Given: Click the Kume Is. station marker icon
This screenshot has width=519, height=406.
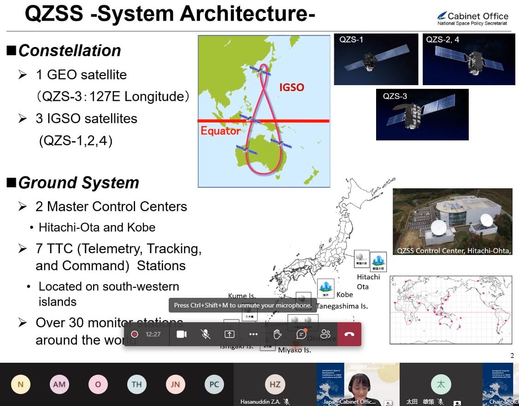Looking at the screenshot, I should coord(249,313).
